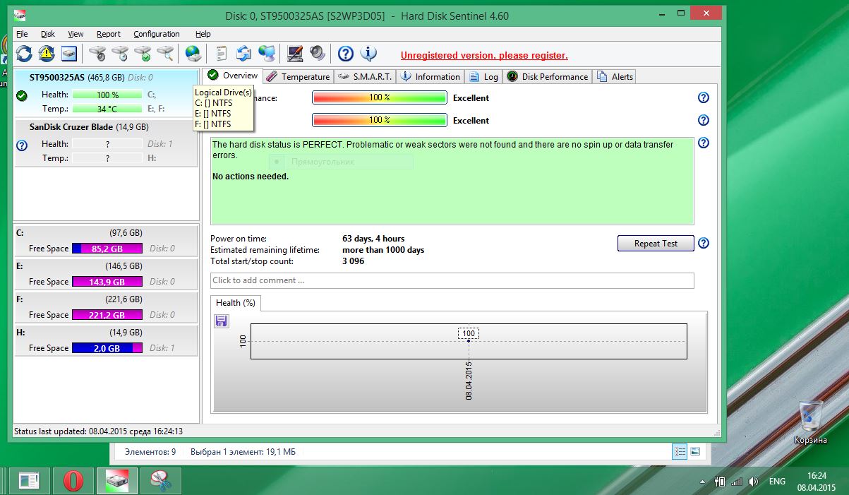The image size is (849, 495).
Task: Open the Configuration menu
Action: 156,34
